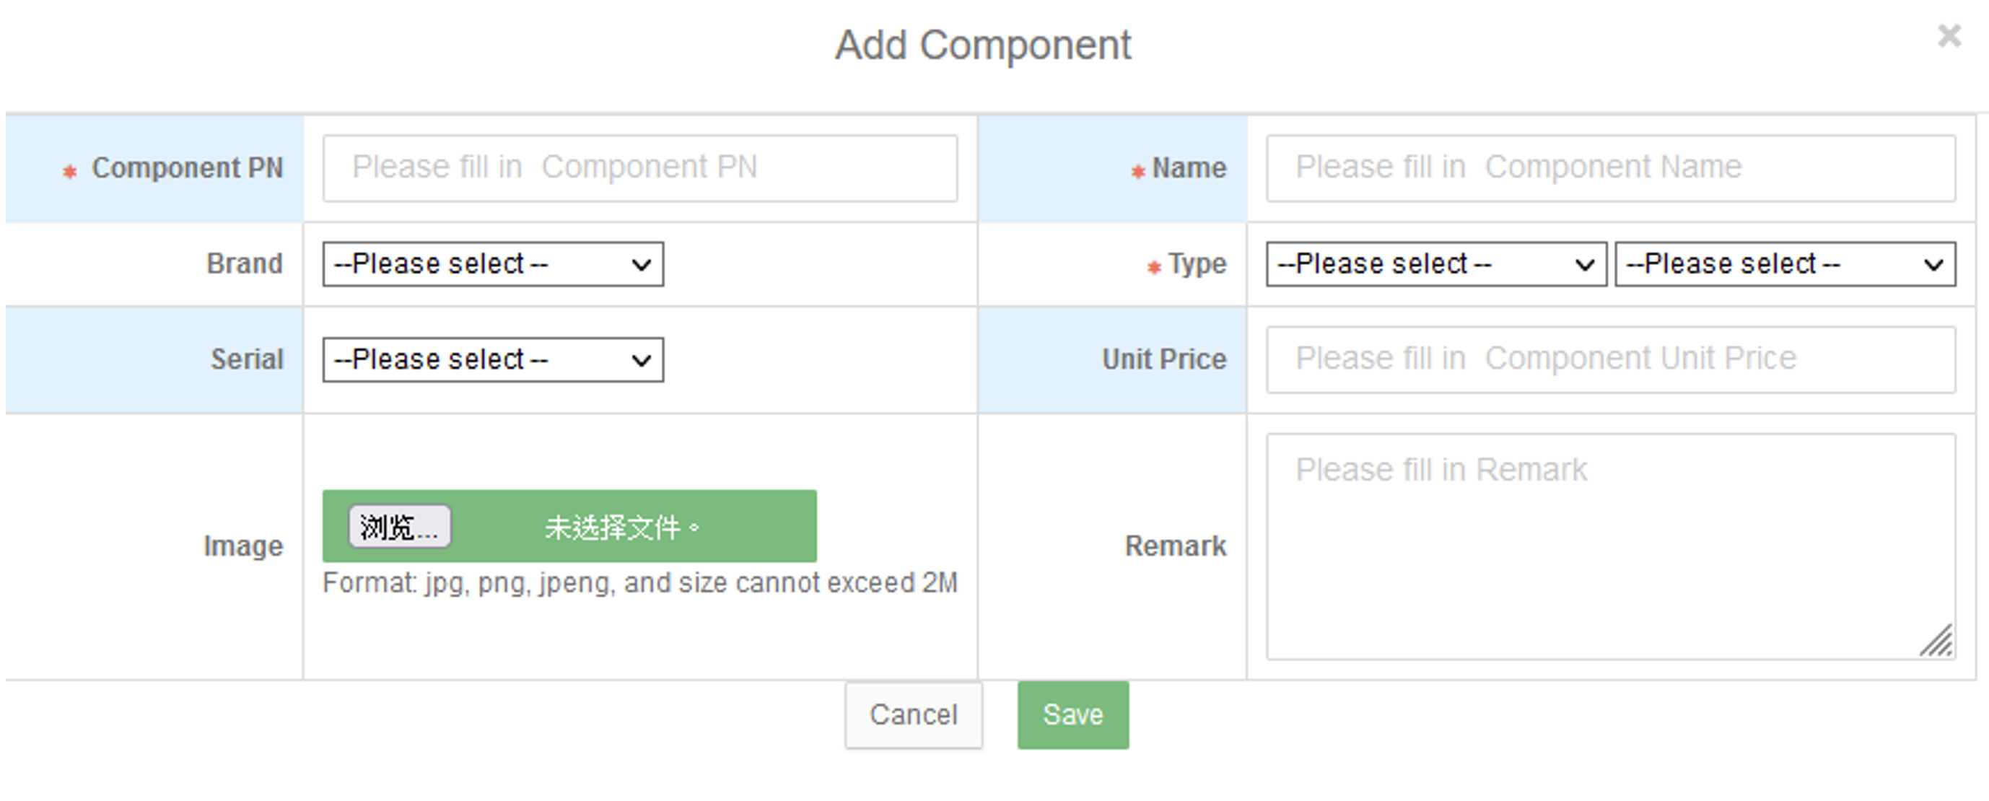Open the Brand dropdown
1989x801 pixels.
click(x=493, y=264)
